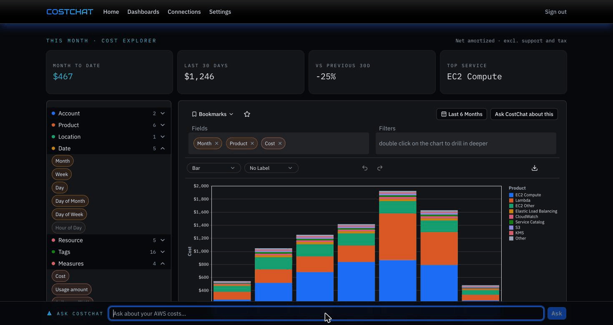Click the CloudWatch legend entry
613x325 pixels.
point(523,217)
